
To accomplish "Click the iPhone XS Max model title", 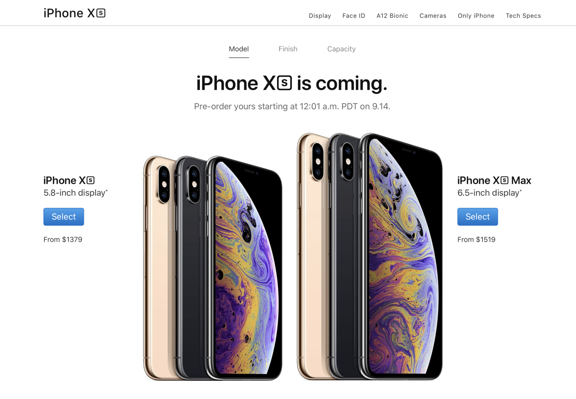I will point(494,180).
